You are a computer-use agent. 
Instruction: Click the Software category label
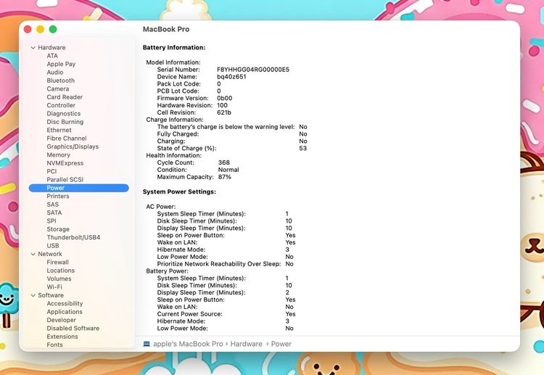(51, 295)
